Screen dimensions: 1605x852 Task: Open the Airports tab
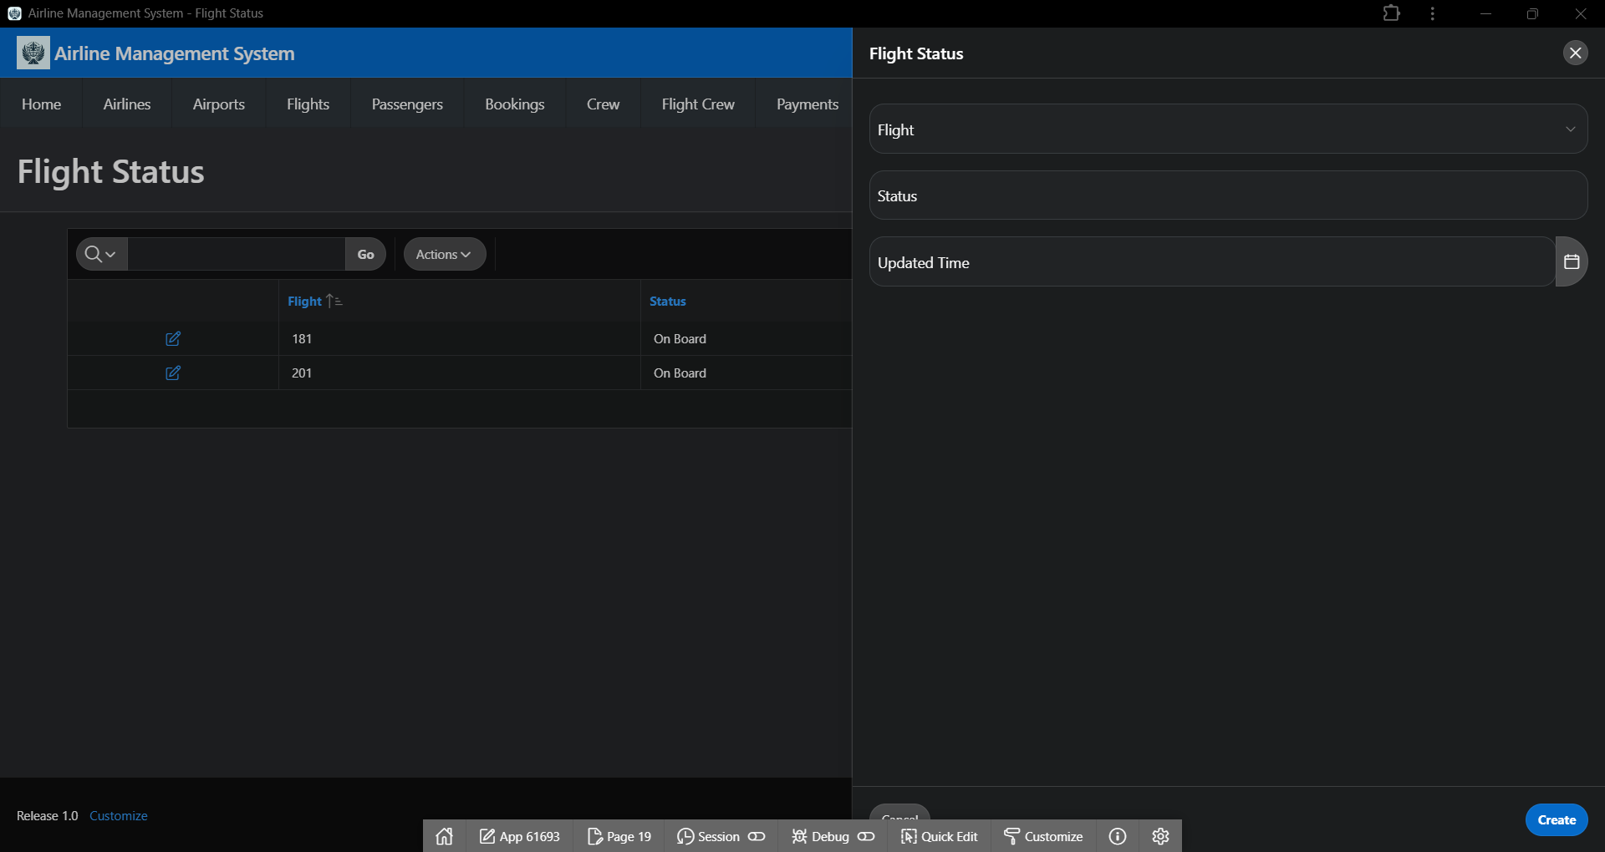218,104
